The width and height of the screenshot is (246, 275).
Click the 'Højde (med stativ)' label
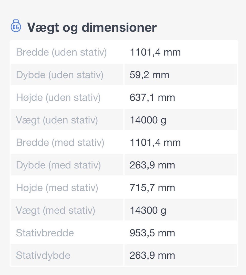tap(57, 188)
